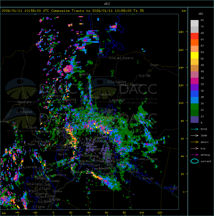Select the bright yellow legend swatch
Image resolution: width=214 pixels, height=216 pixels.
tap(194, 55)
